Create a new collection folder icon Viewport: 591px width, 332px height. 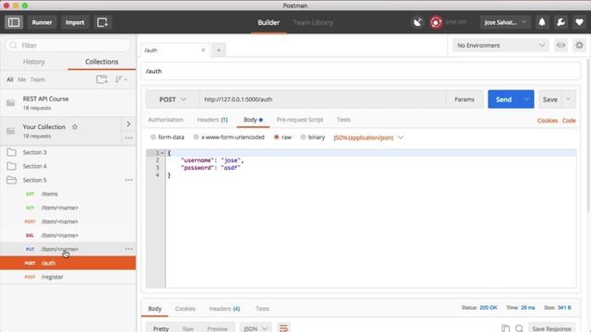(x=102, y=79)
